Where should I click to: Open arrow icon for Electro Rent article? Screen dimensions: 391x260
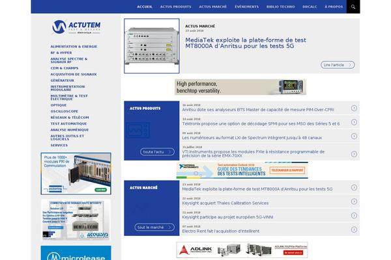point(354,229)
